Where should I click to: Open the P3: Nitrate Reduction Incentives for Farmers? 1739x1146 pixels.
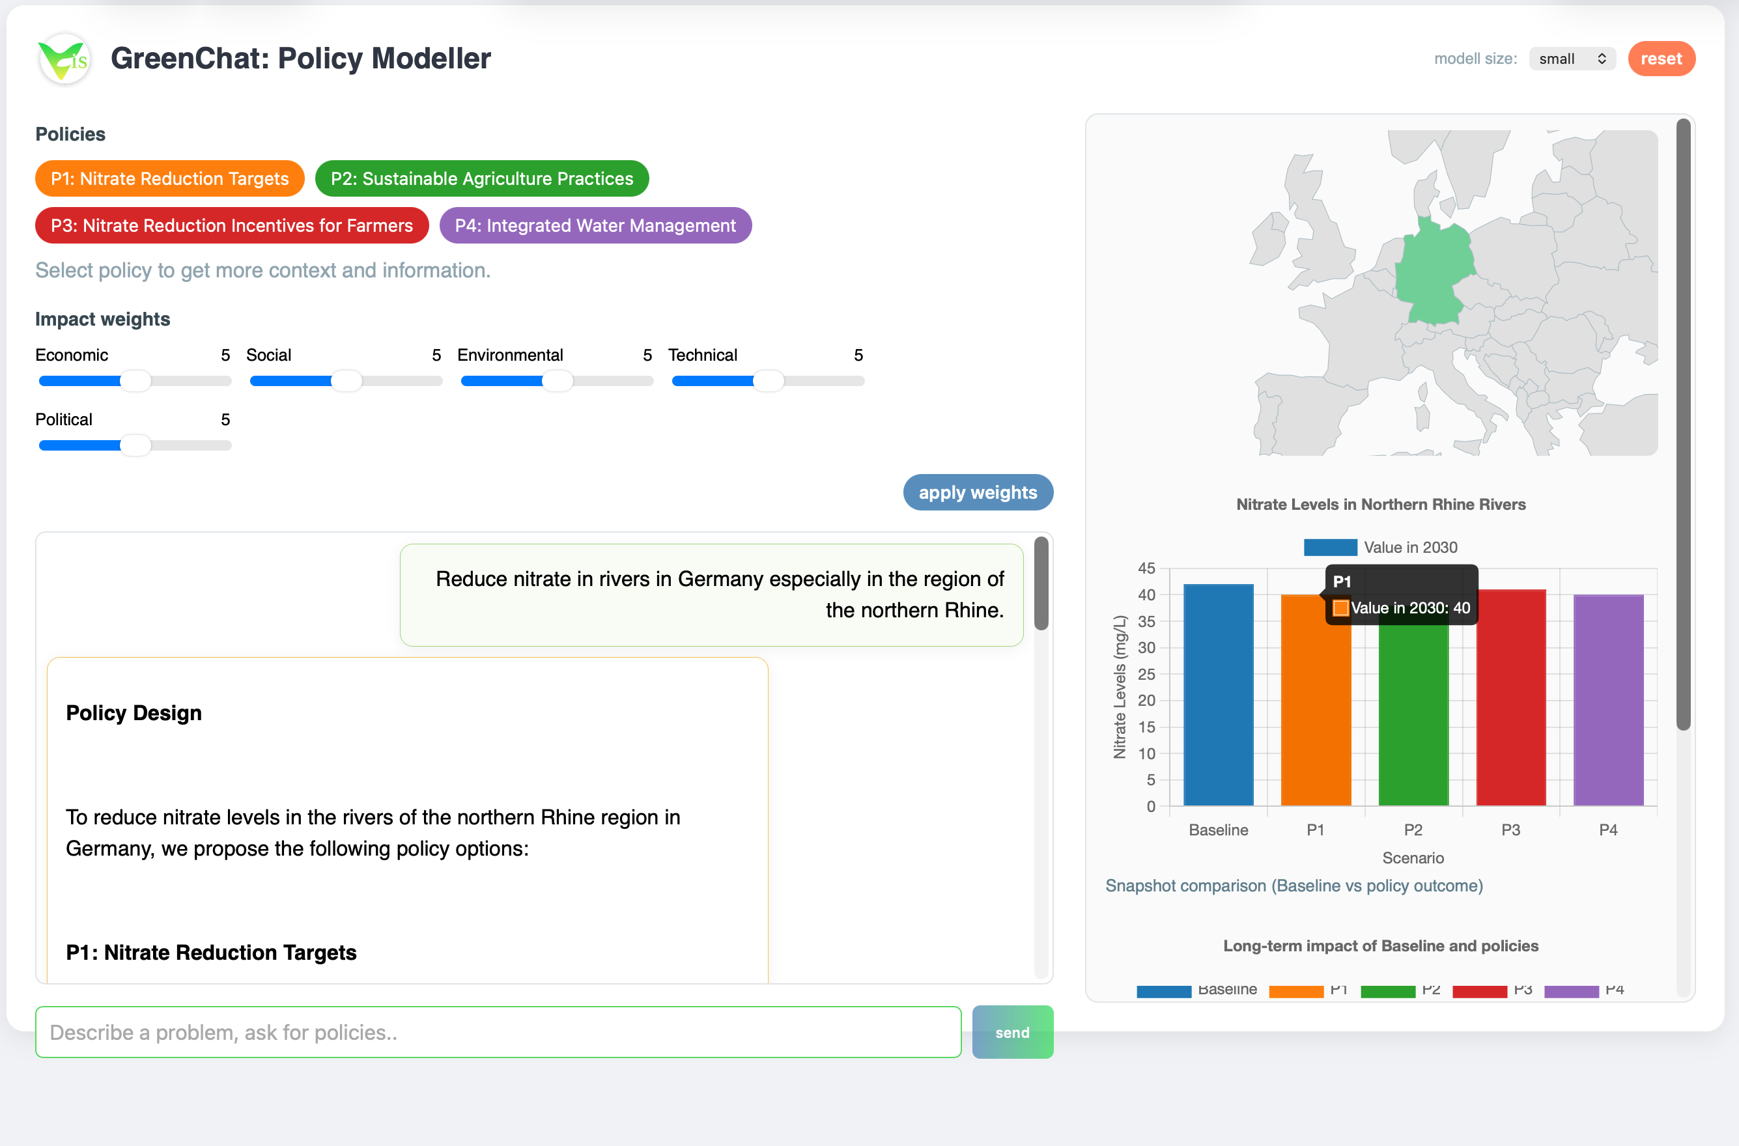[x=232, y=225]
